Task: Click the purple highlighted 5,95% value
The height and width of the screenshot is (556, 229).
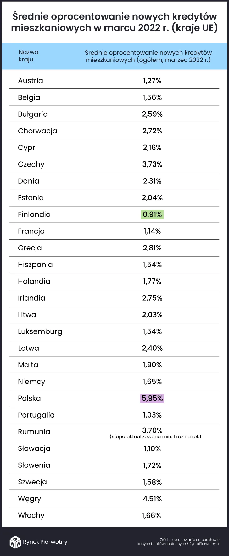Action: (x=152, y=398)
